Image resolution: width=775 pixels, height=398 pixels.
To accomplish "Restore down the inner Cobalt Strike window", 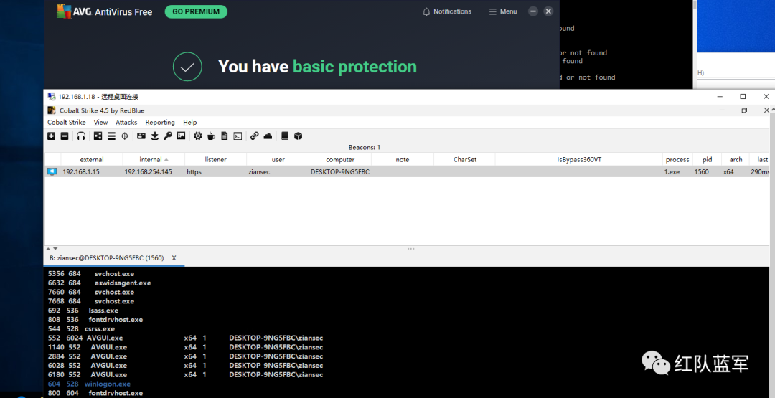I will (744, 110).
